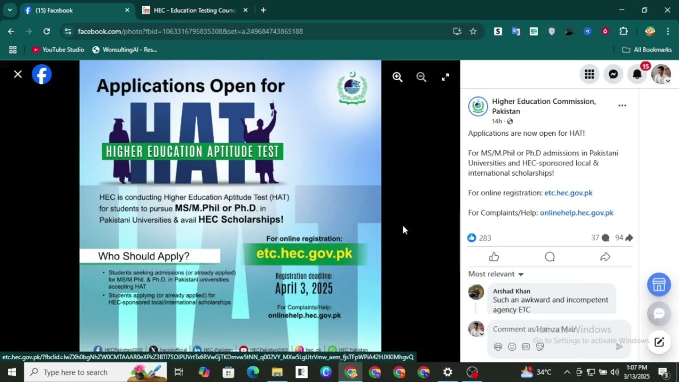Screen dimensions: 679x382
Task: Open the All Bookmarks folder
Action: 647,50
